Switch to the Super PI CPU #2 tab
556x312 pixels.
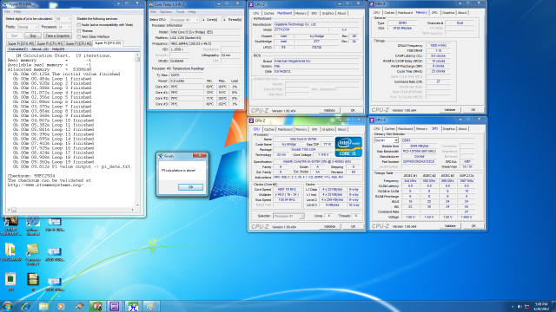(78, 43)
